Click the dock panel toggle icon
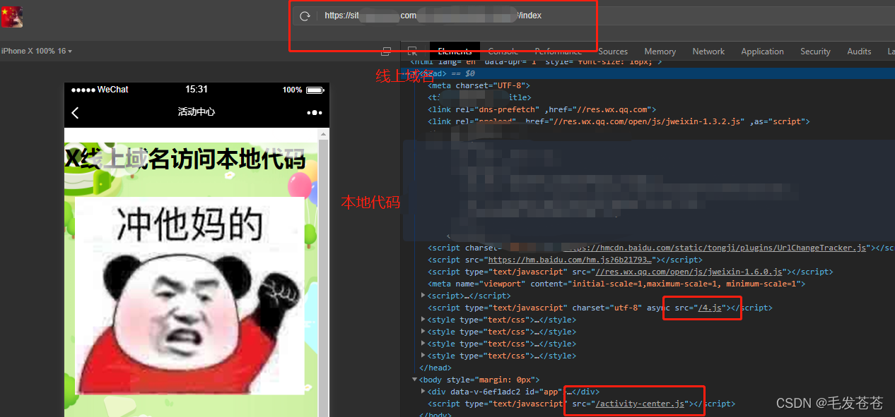The image size is (895, 417). click(x=386, y=52)
